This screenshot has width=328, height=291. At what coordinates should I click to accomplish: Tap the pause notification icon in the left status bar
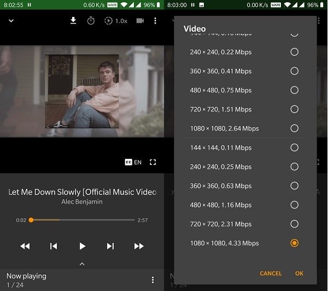[x=30, y=5]
